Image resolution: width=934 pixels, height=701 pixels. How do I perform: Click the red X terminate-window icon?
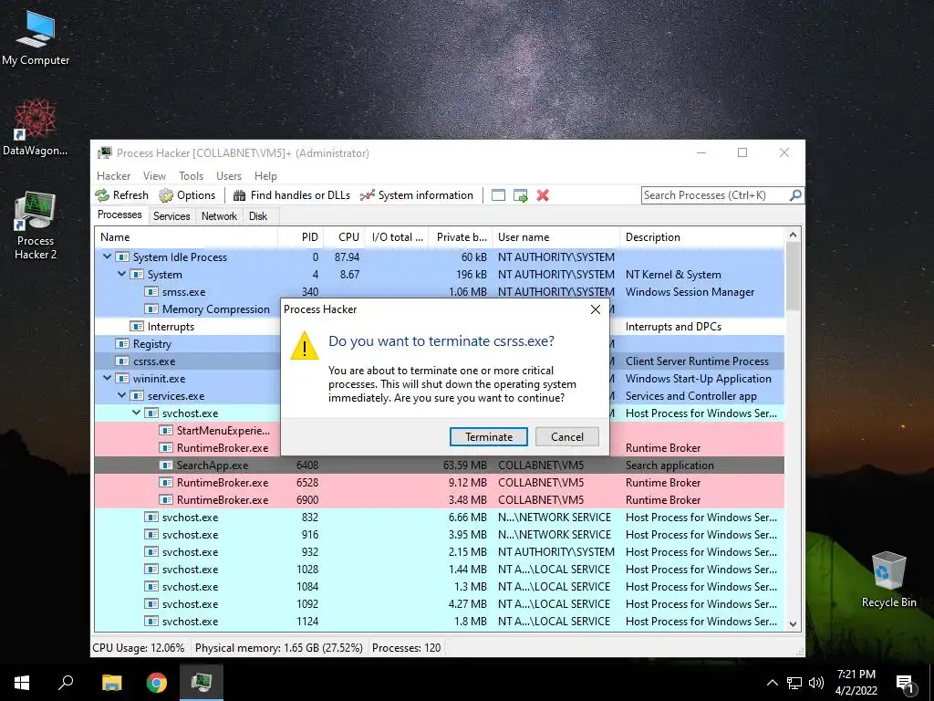543,195
